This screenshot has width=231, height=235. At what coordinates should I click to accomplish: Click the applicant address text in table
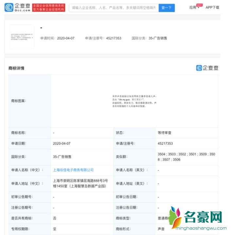(x=80, y=183)
